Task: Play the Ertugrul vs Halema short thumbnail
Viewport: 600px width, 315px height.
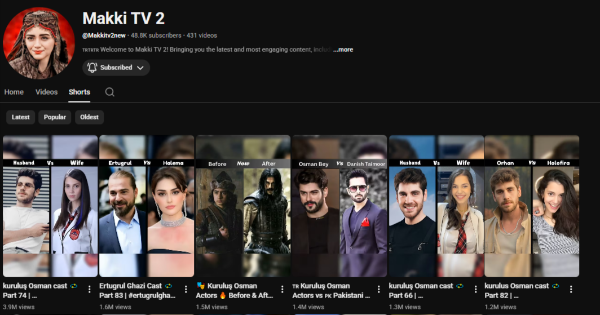Action: point(147,206)
